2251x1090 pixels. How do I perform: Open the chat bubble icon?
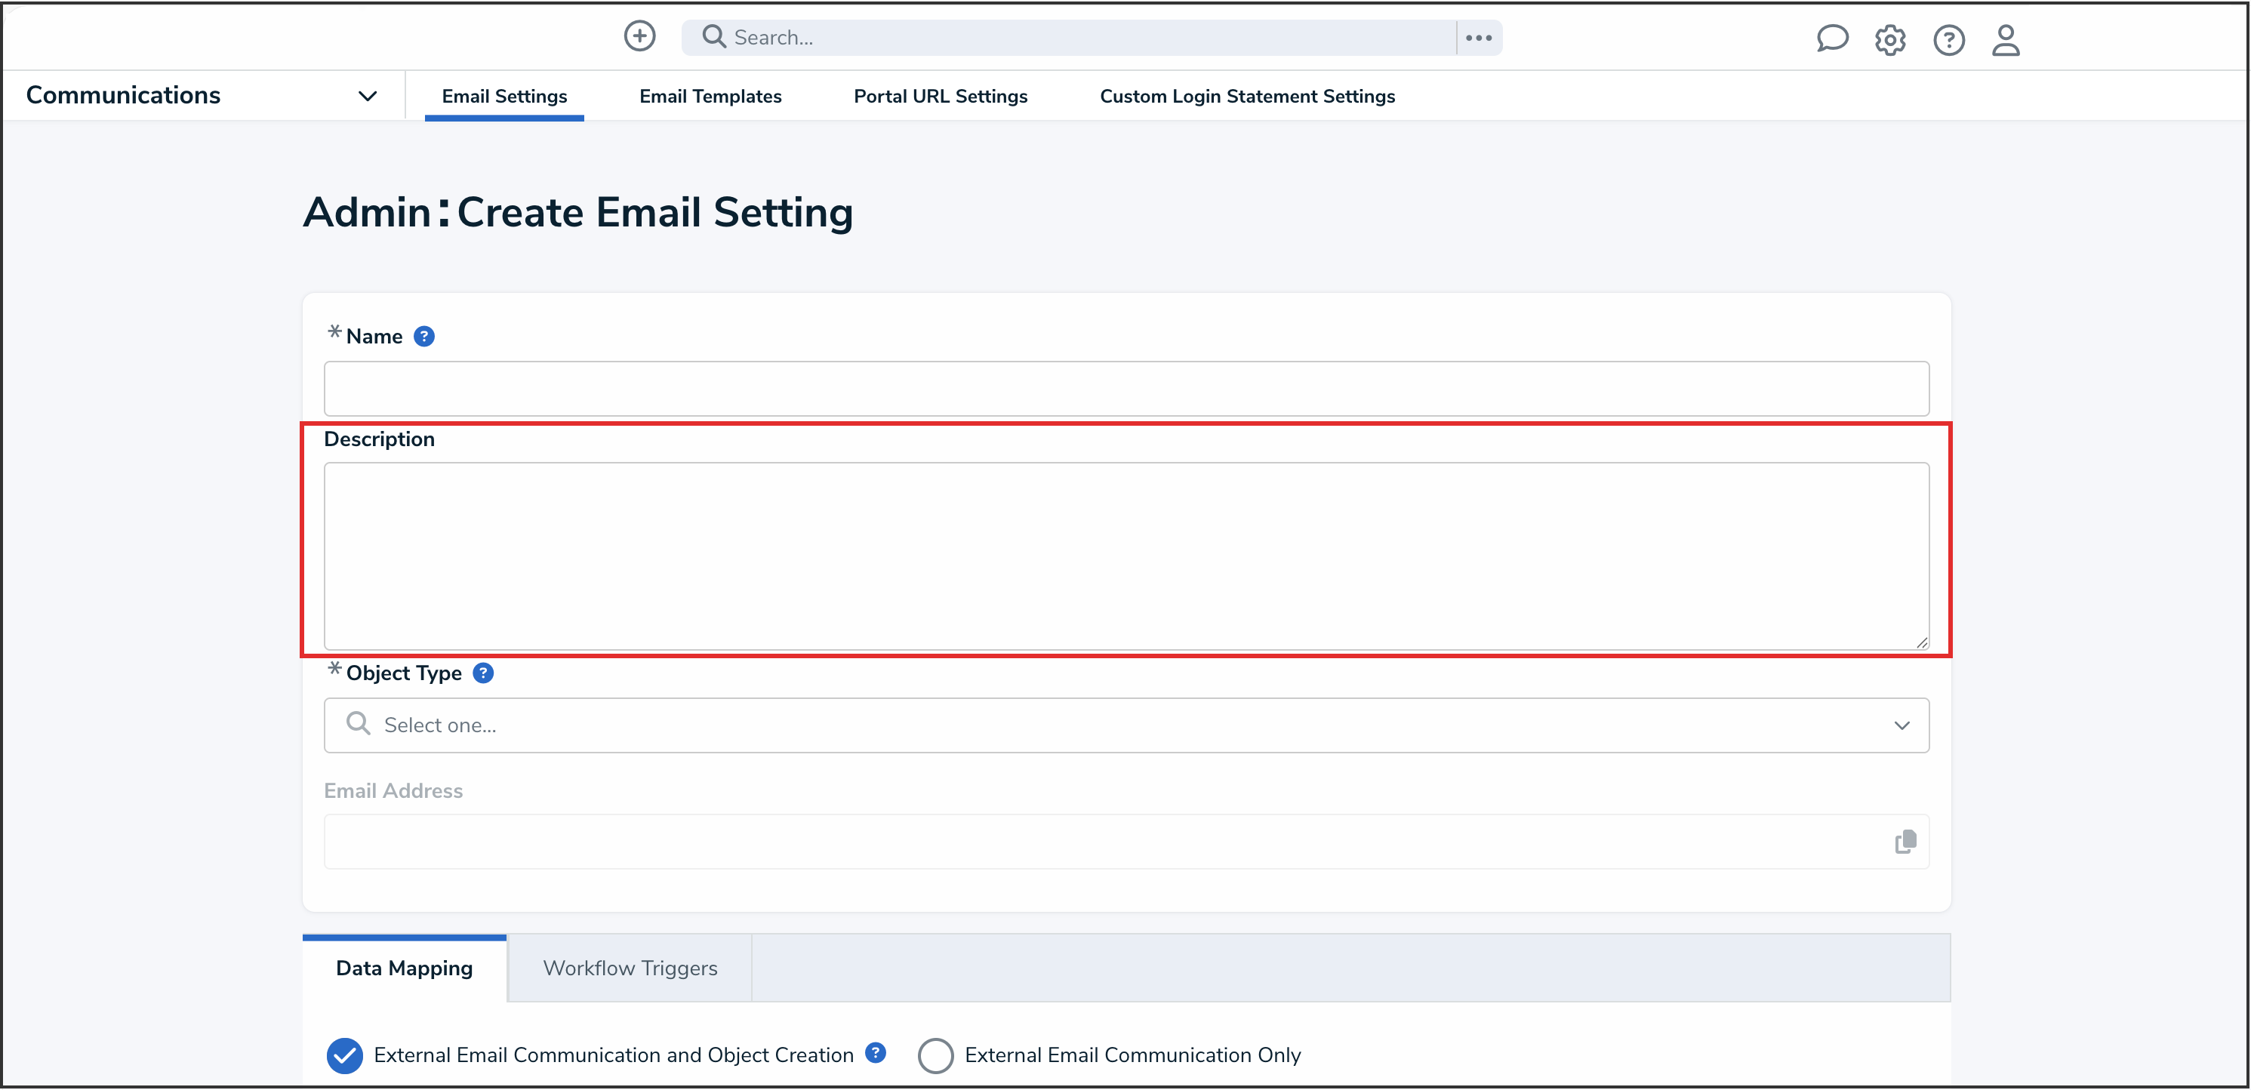pos(1831,39)
